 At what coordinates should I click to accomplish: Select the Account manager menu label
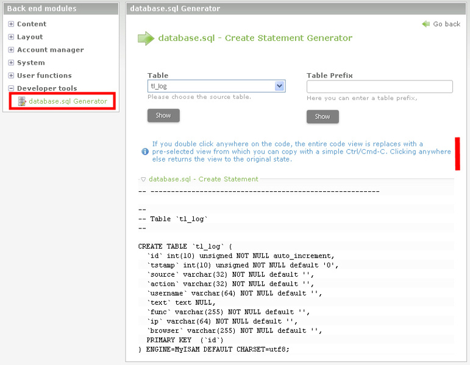[x=50, y=50]
